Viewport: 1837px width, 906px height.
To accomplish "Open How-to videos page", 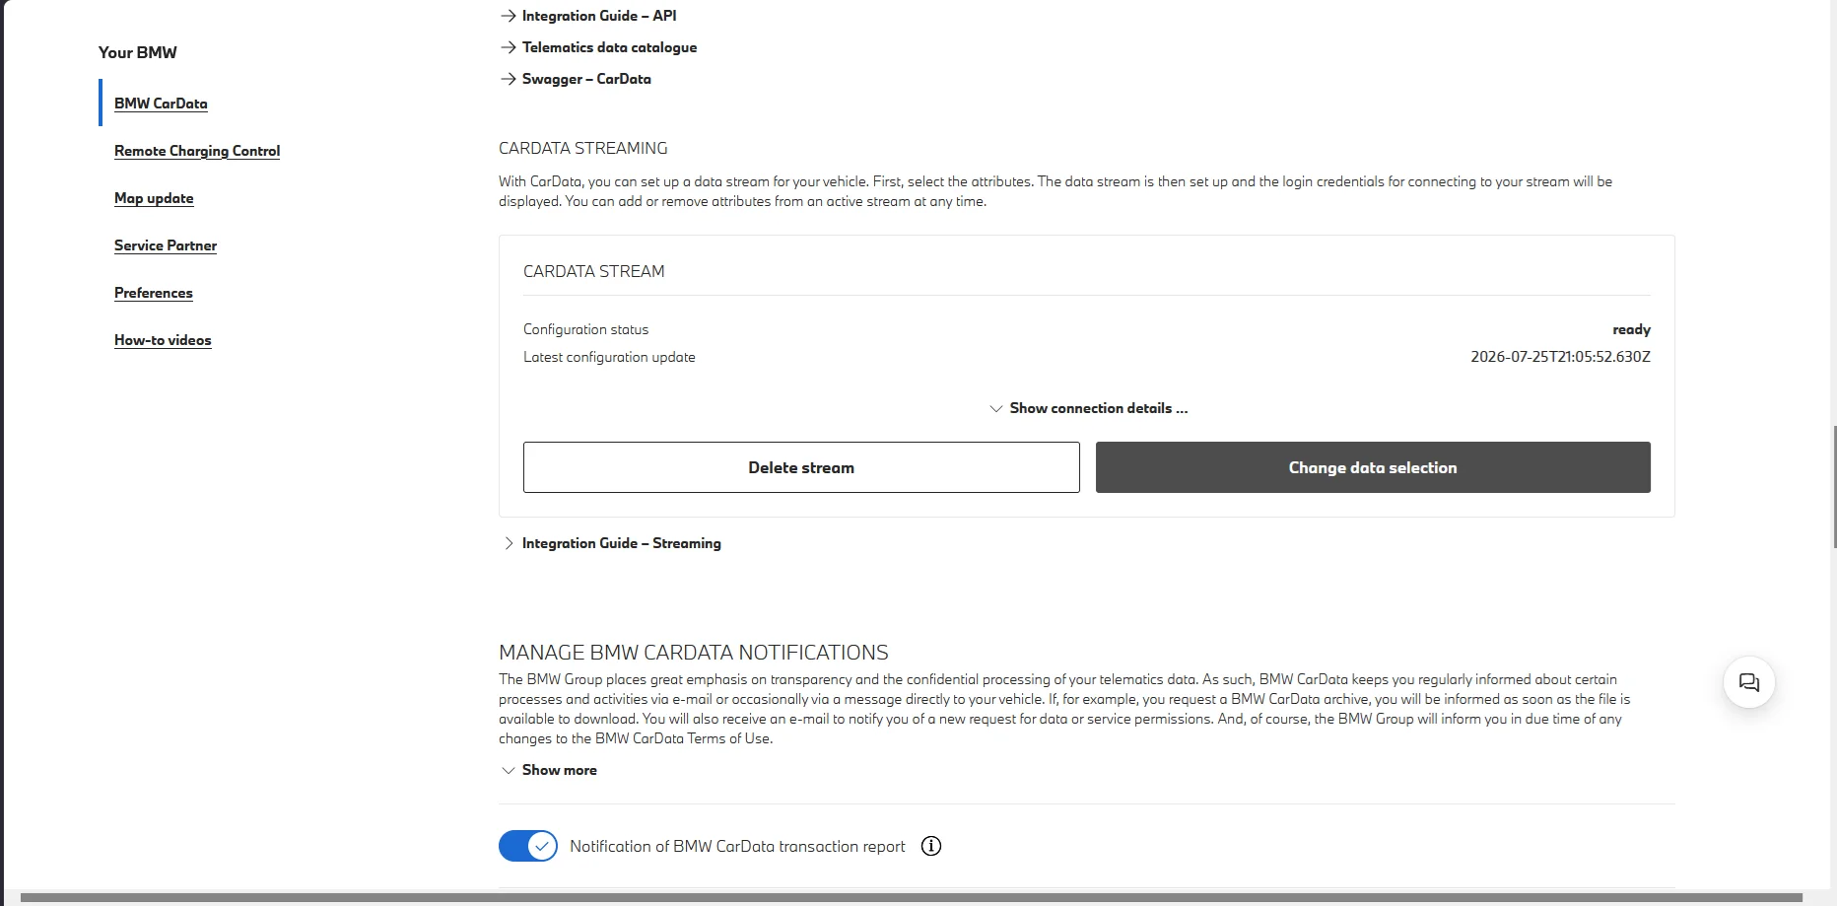I will point(163,340).
